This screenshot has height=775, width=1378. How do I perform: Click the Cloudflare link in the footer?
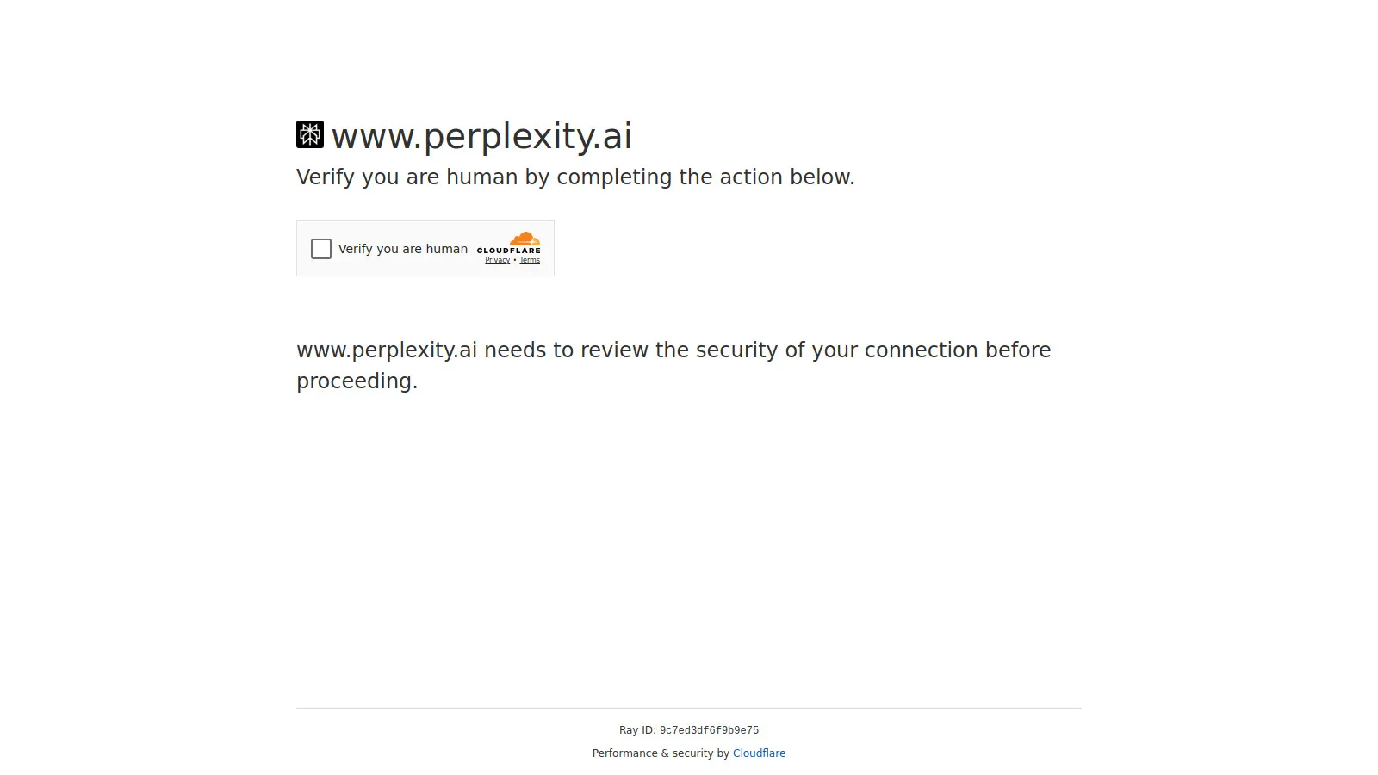[759, 753]
